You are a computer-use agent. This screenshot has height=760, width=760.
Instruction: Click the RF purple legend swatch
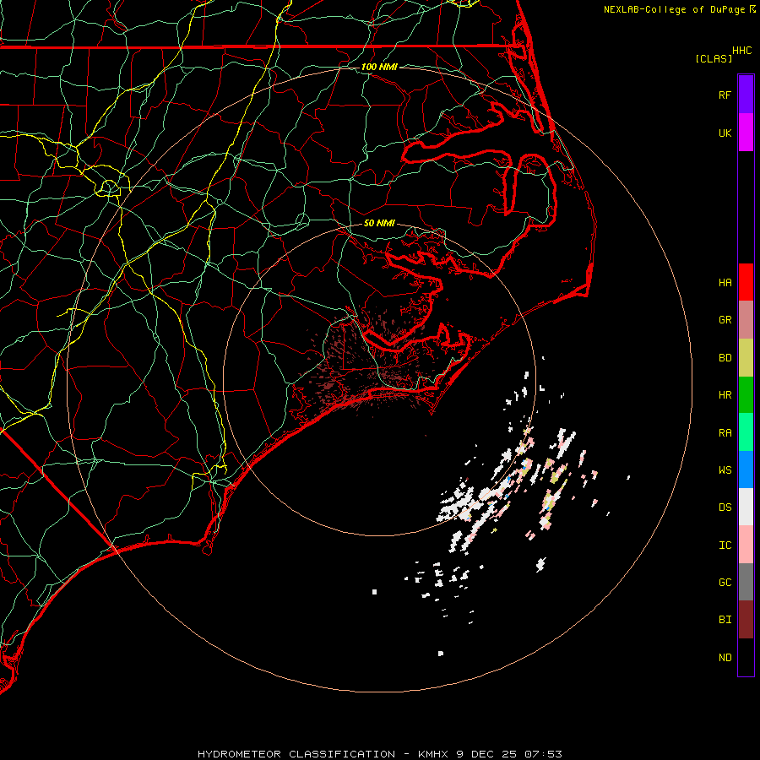point(746,94)
